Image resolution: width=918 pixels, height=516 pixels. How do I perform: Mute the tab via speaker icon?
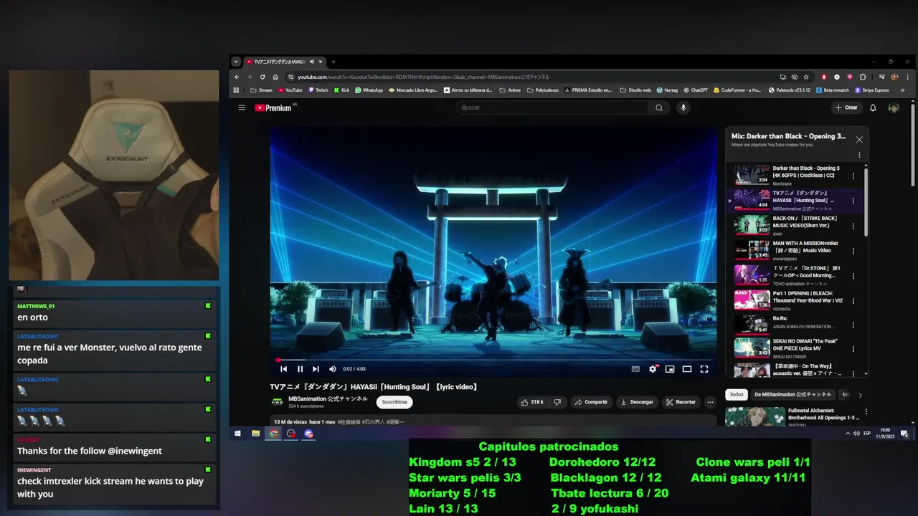tap(312, 62)
